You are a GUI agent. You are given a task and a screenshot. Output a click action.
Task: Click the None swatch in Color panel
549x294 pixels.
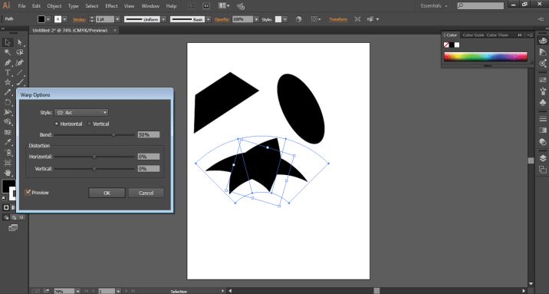446,45
